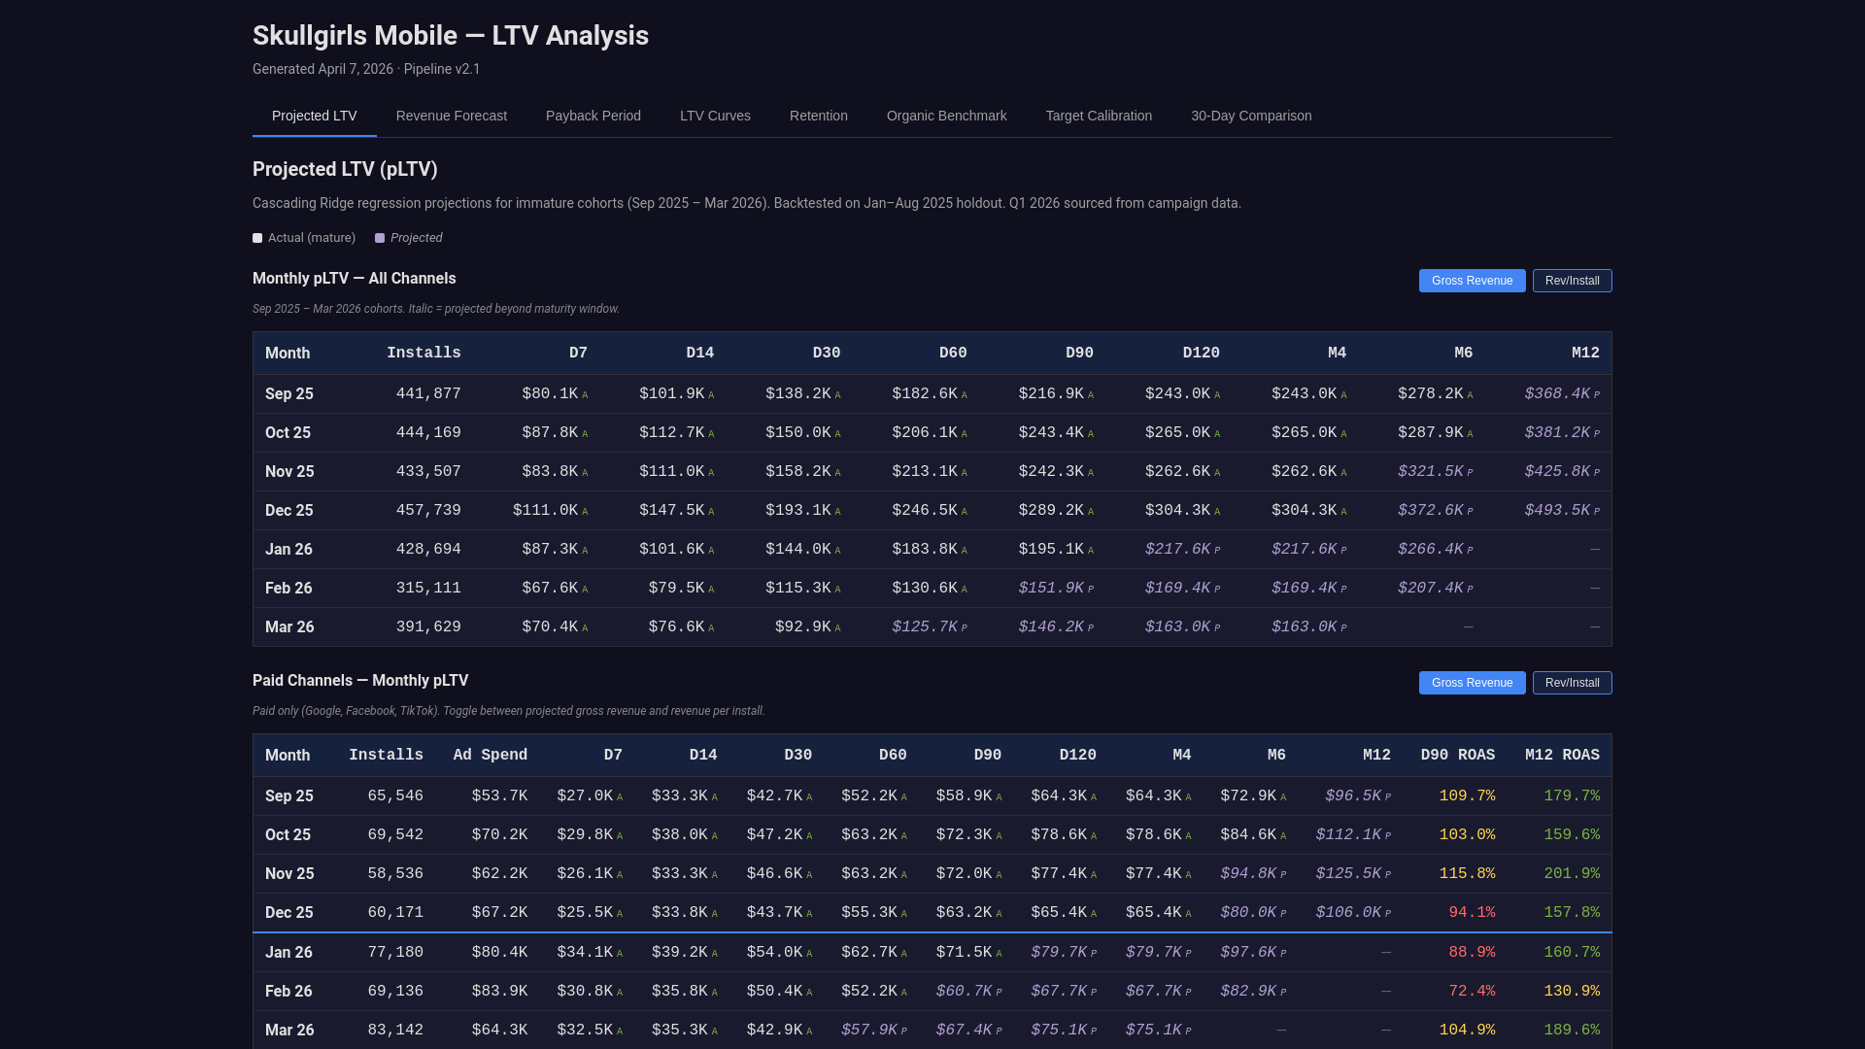Click the purple Projected legend swatch

tap(380, 238)
